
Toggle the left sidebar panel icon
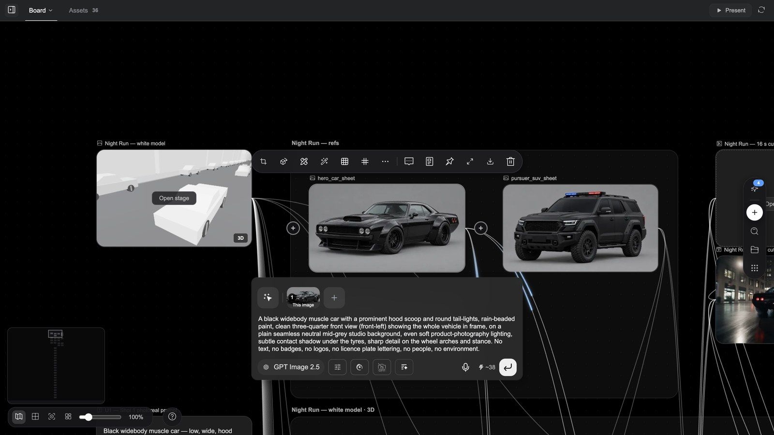pos(12,10)
